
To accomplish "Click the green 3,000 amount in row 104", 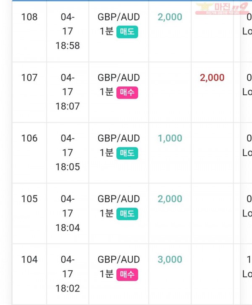I will (x=170, y=260).
